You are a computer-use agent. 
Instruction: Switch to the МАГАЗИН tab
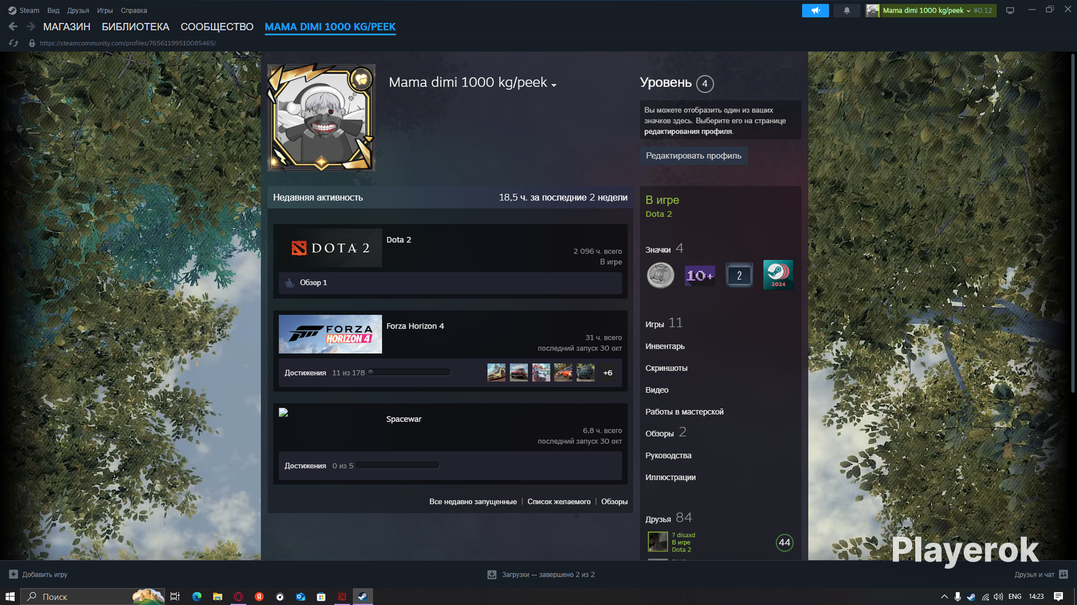click(67, 27)
